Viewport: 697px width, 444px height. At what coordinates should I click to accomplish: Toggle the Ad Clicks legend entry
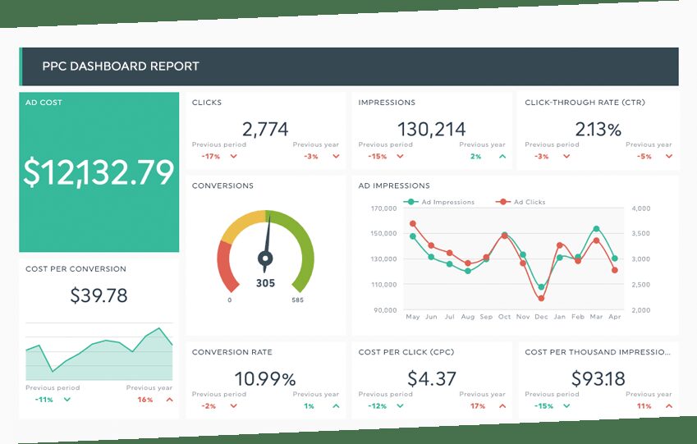520,202
